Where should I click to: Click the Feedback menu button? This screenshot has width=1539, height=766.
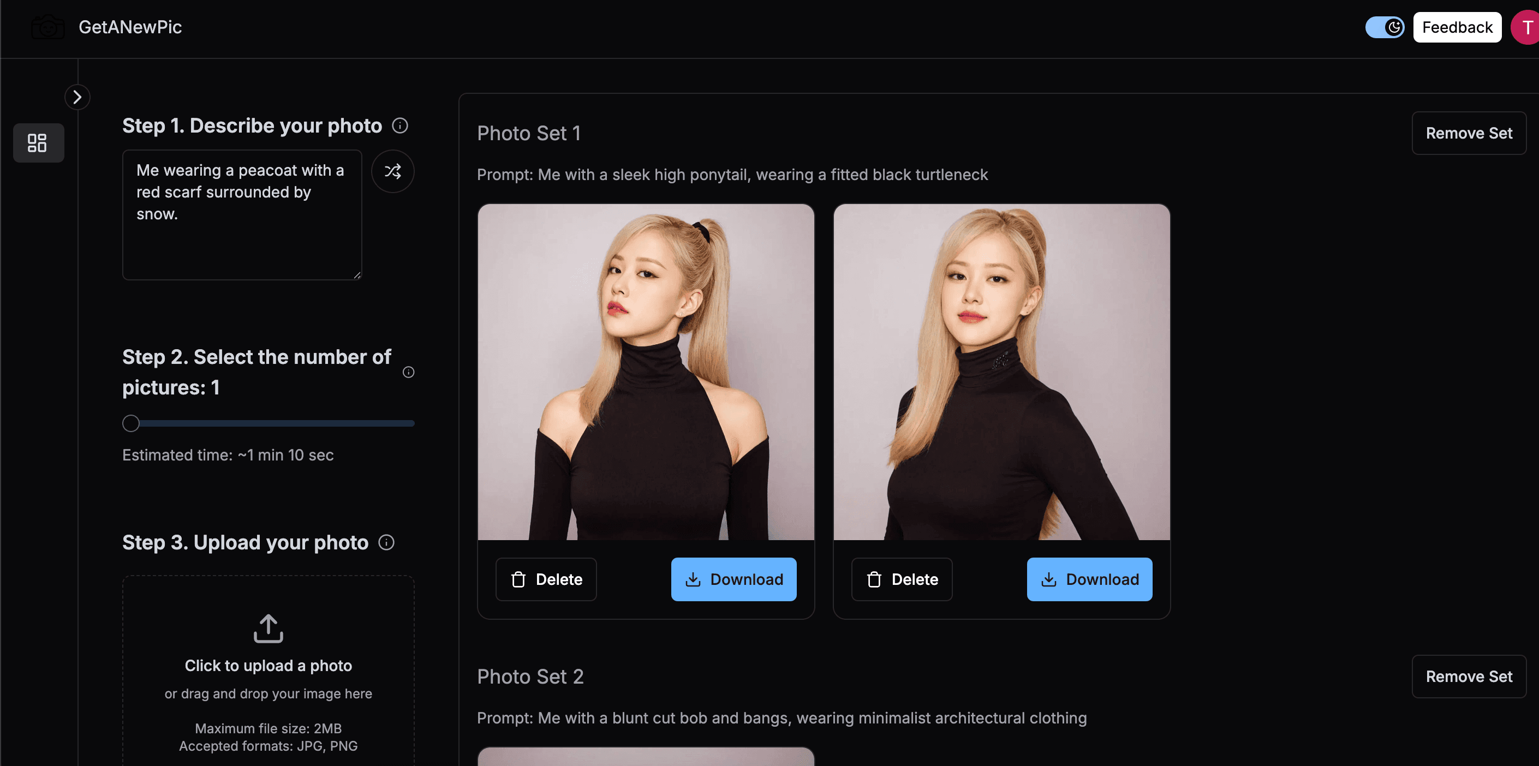click(x=1457, y=27)
